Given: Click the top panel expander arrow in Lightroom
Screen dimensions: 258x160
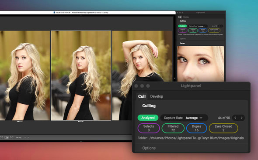Looking at the screenshot, I should (81, 15).
